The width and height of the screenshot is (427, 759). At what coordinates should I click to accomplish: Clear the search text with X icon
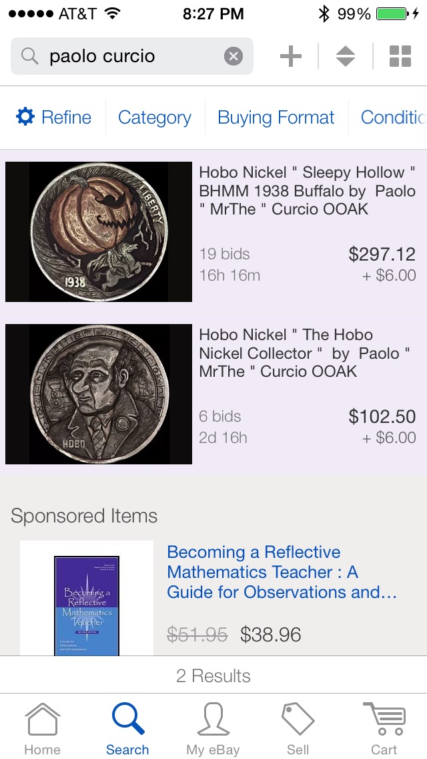click(233, 56)
